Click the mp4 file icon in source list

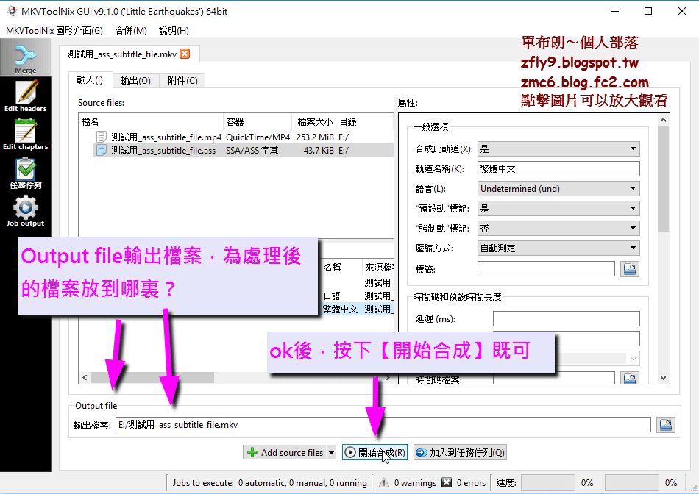pyautogui.click(x=102, y=137)
